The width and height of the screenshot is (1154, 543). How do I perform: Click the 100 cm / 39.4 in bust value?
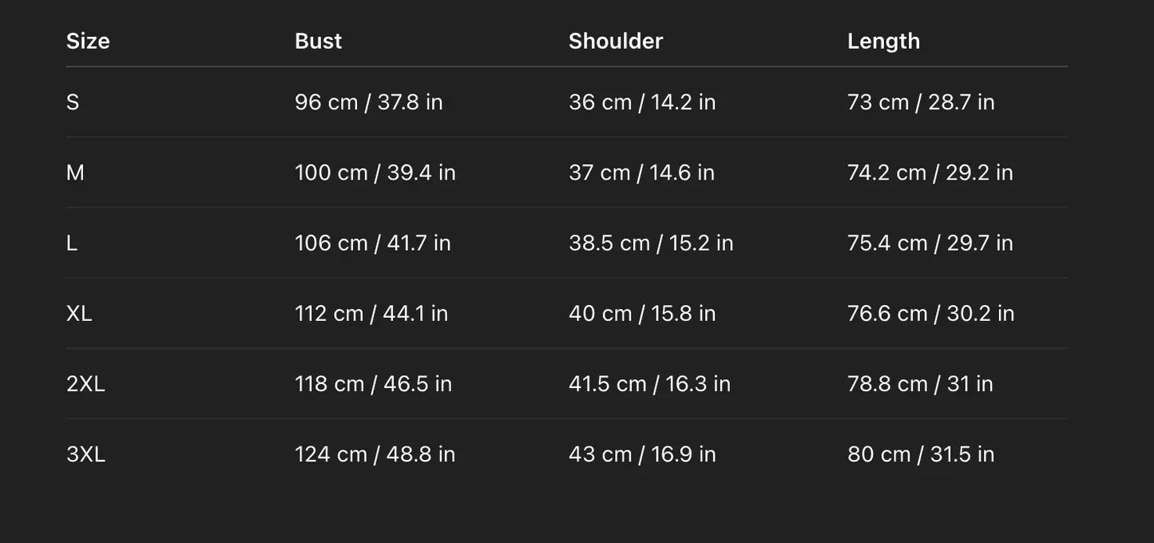(x=375, y=172)
